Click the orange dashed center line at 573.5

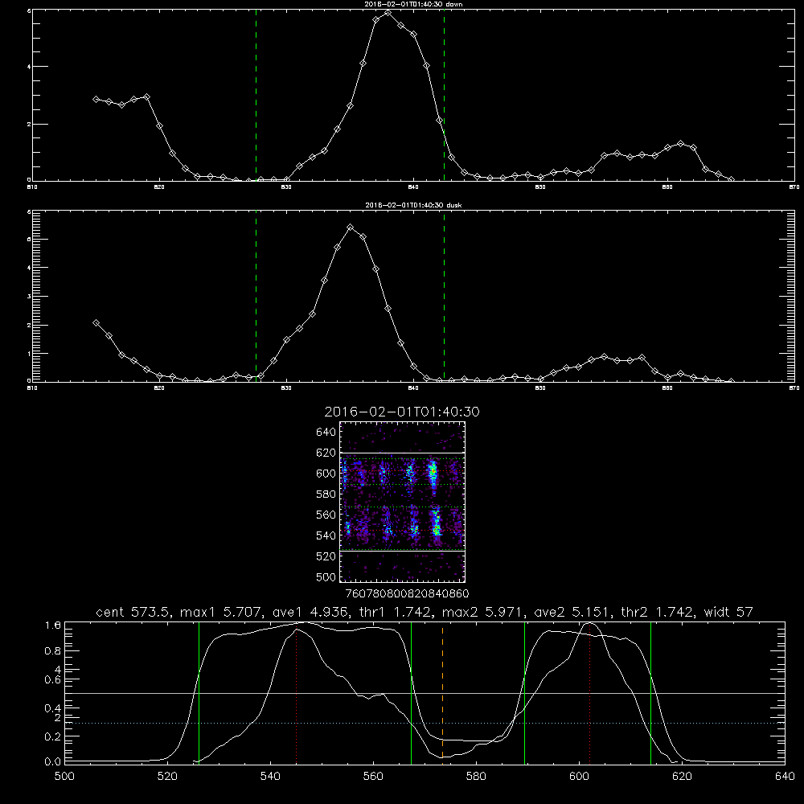[442, 692]
